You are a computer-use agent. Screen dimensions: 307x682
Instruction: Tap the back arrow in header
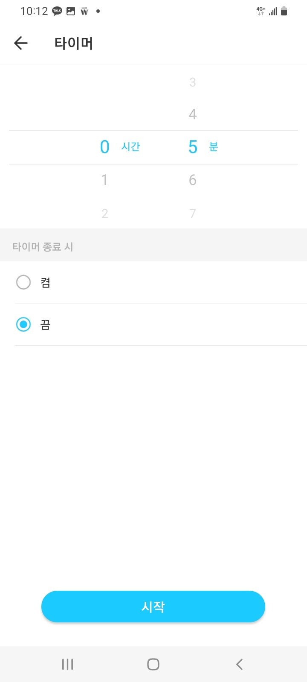point(20,43)
